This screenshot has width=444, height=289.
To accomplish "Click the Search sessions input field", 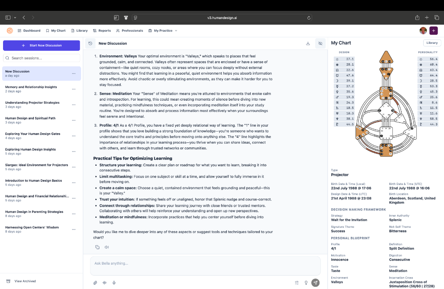I will pyautogui.click(x=41, y=58).
